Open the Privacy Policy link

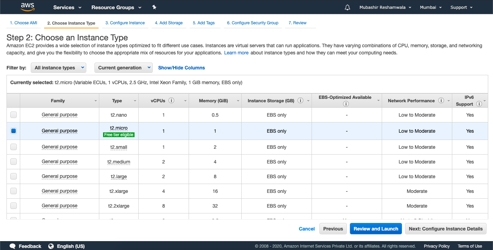click(x=437, y=246)
